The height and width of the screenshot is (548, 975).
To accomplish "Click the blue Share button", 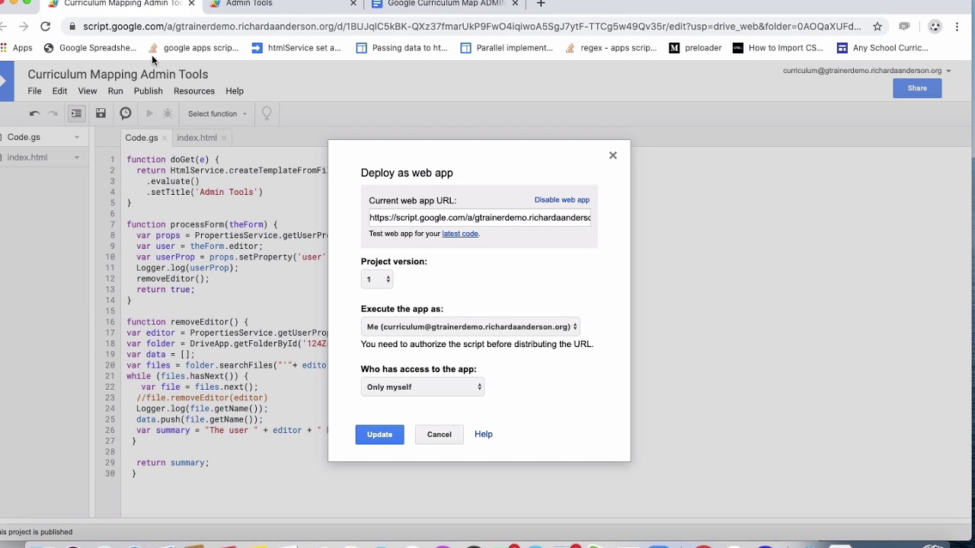I will (917, 88).
